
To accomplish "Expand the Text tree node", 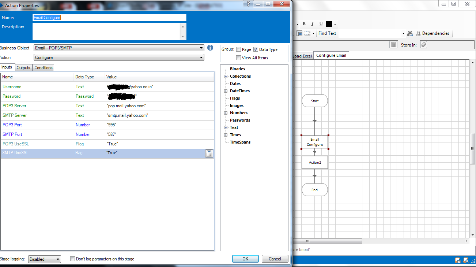I will point(226,127).
